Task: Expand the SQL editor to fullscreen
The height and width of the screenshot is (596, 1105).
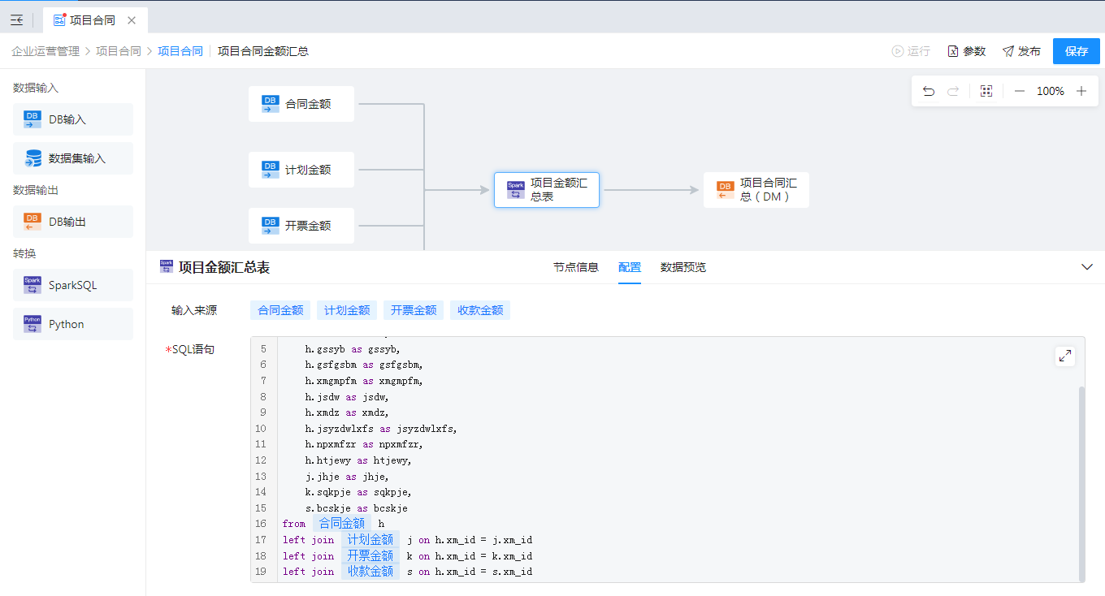Action: coord(1064,356)
